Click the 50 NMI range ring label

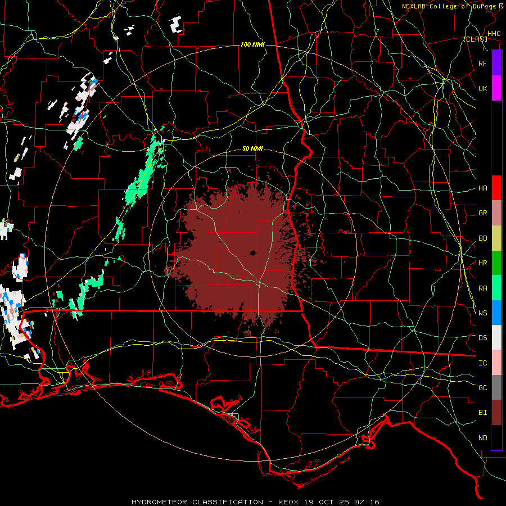click(252, 149)
